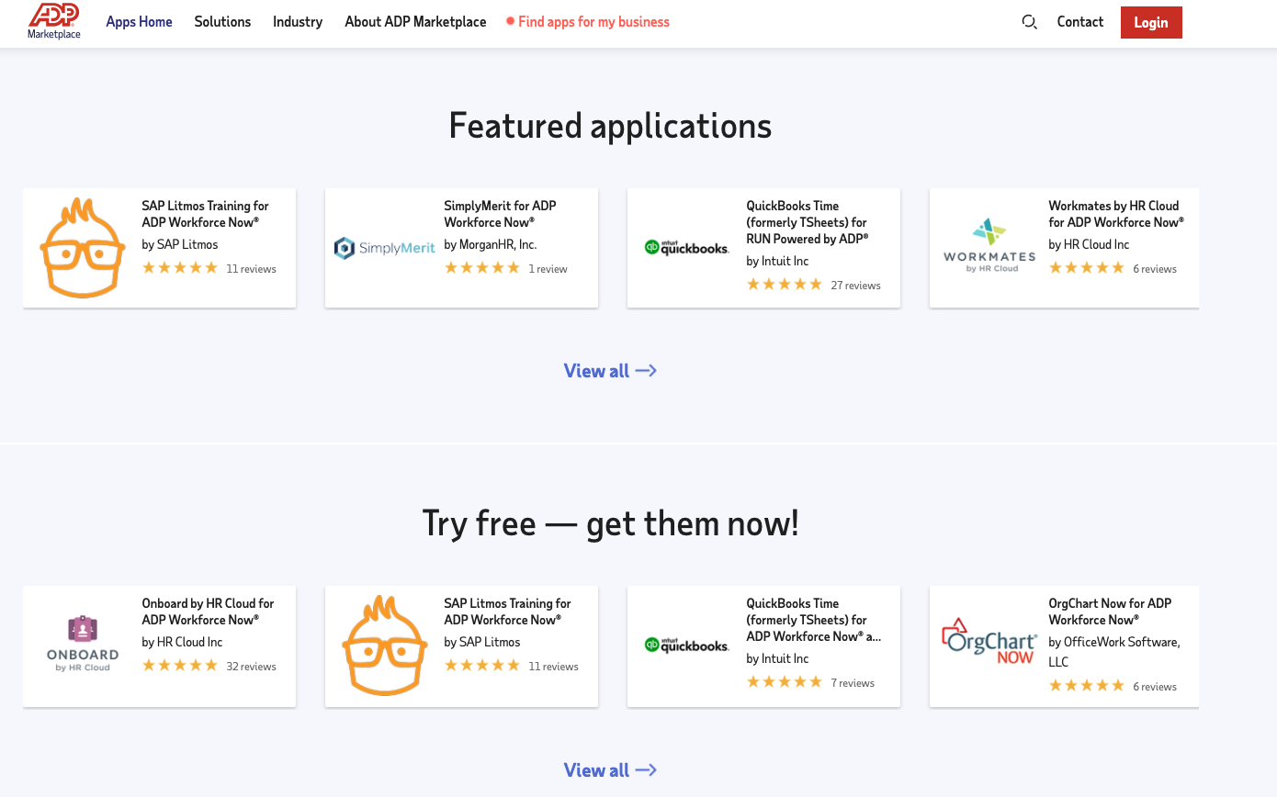This screenshot has height=797, width=1277.
Task: Click the SimplyMerit logo
Action: 384,248
